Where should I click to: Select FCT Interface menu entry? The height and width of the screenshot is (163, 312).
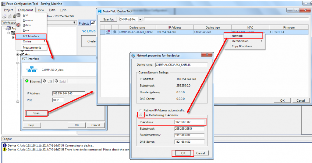[x=31, y=36]
